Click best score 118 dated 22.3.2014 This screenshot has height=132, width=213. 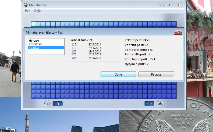[86, 44]
